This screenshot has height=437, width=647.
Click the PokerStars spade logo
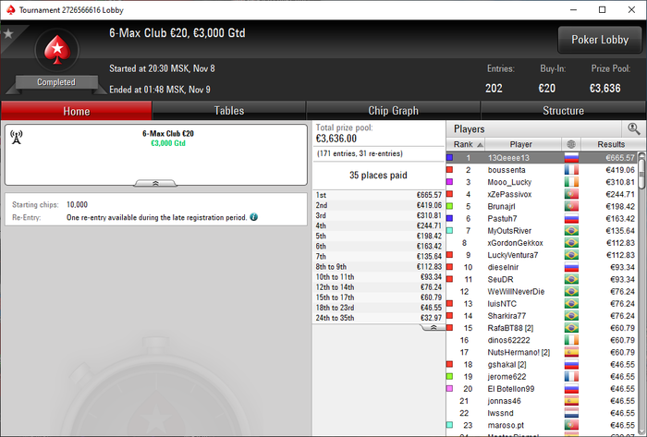[x=57, y=50]
